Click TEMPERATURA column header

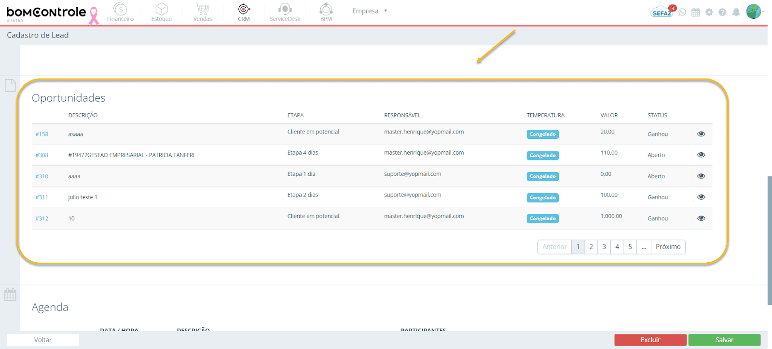(x=546, y=115)
